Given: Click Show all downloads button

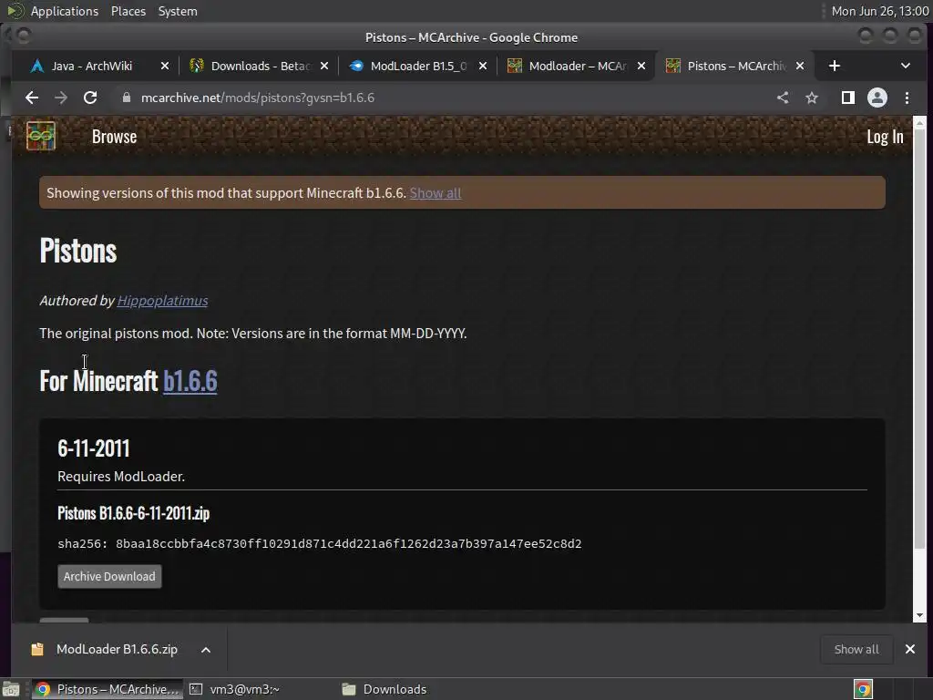Looking at the screenshot, I should tap(856, 649).
